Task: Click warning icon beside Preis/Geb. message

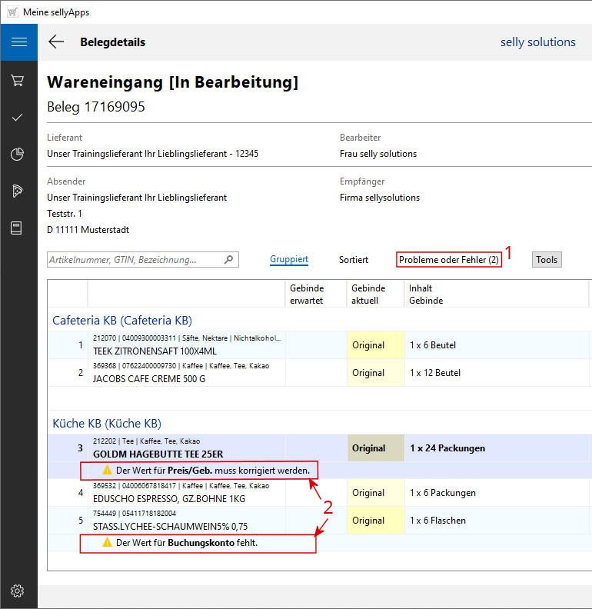Action: coord(108,470)
